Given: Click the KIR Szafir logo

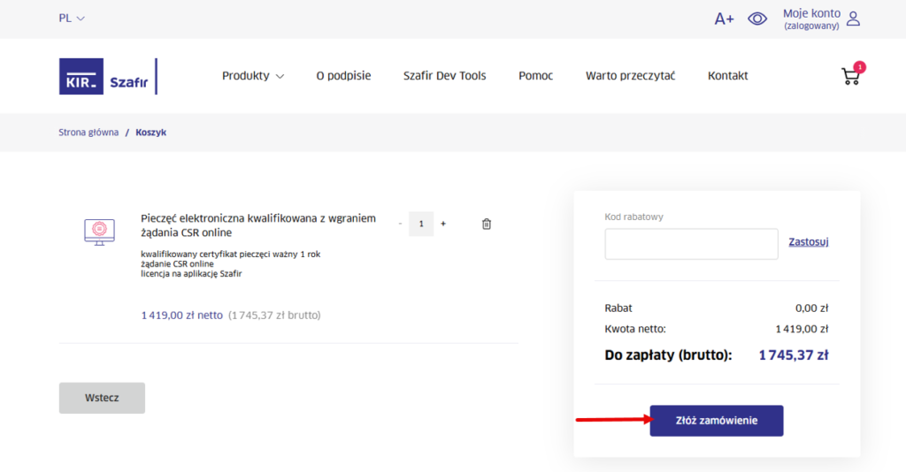Looking at the screenshot, I should (107, 76).
